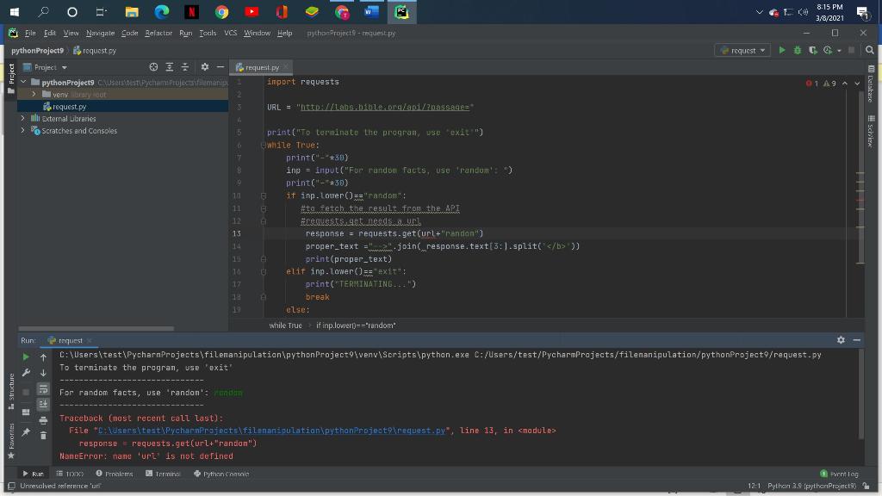Open the Problems tool window

(x=115, y=474)
